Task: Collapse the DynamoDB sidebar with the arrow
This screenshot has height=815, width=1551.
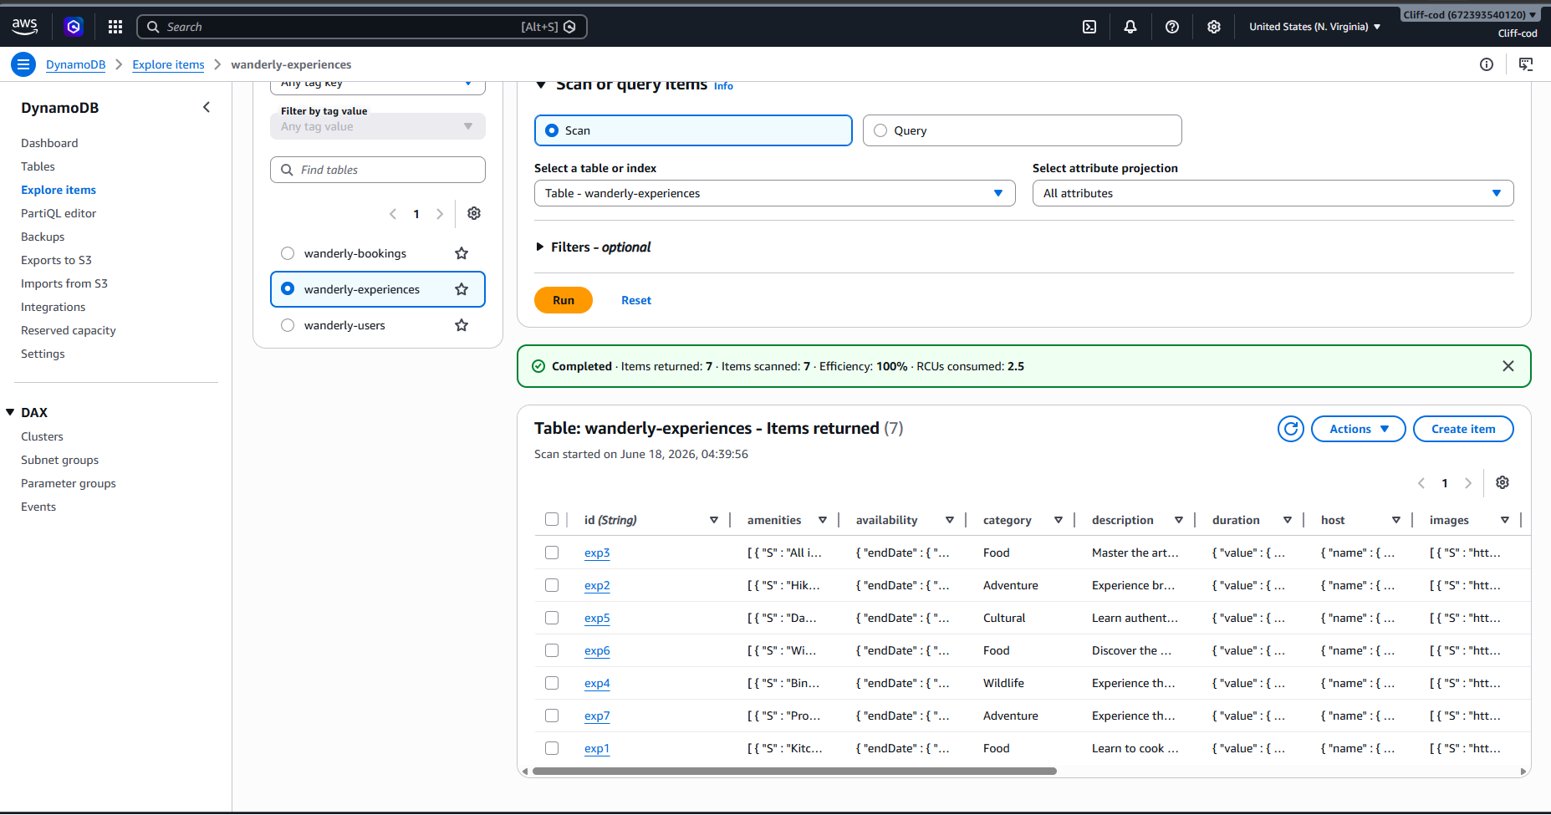Action: pos(207,107)
